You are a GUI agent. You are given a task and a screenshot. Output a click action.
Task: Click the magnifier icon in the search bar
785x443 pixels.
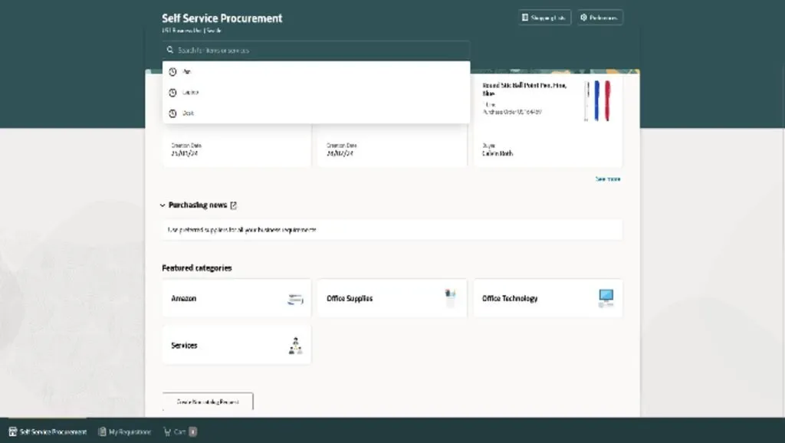tap(170, 51)
